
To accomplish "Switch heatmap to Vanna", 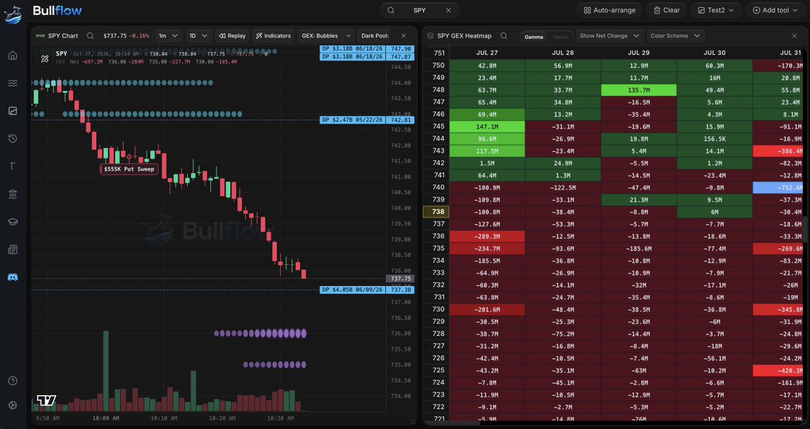I will coord(560,36).
